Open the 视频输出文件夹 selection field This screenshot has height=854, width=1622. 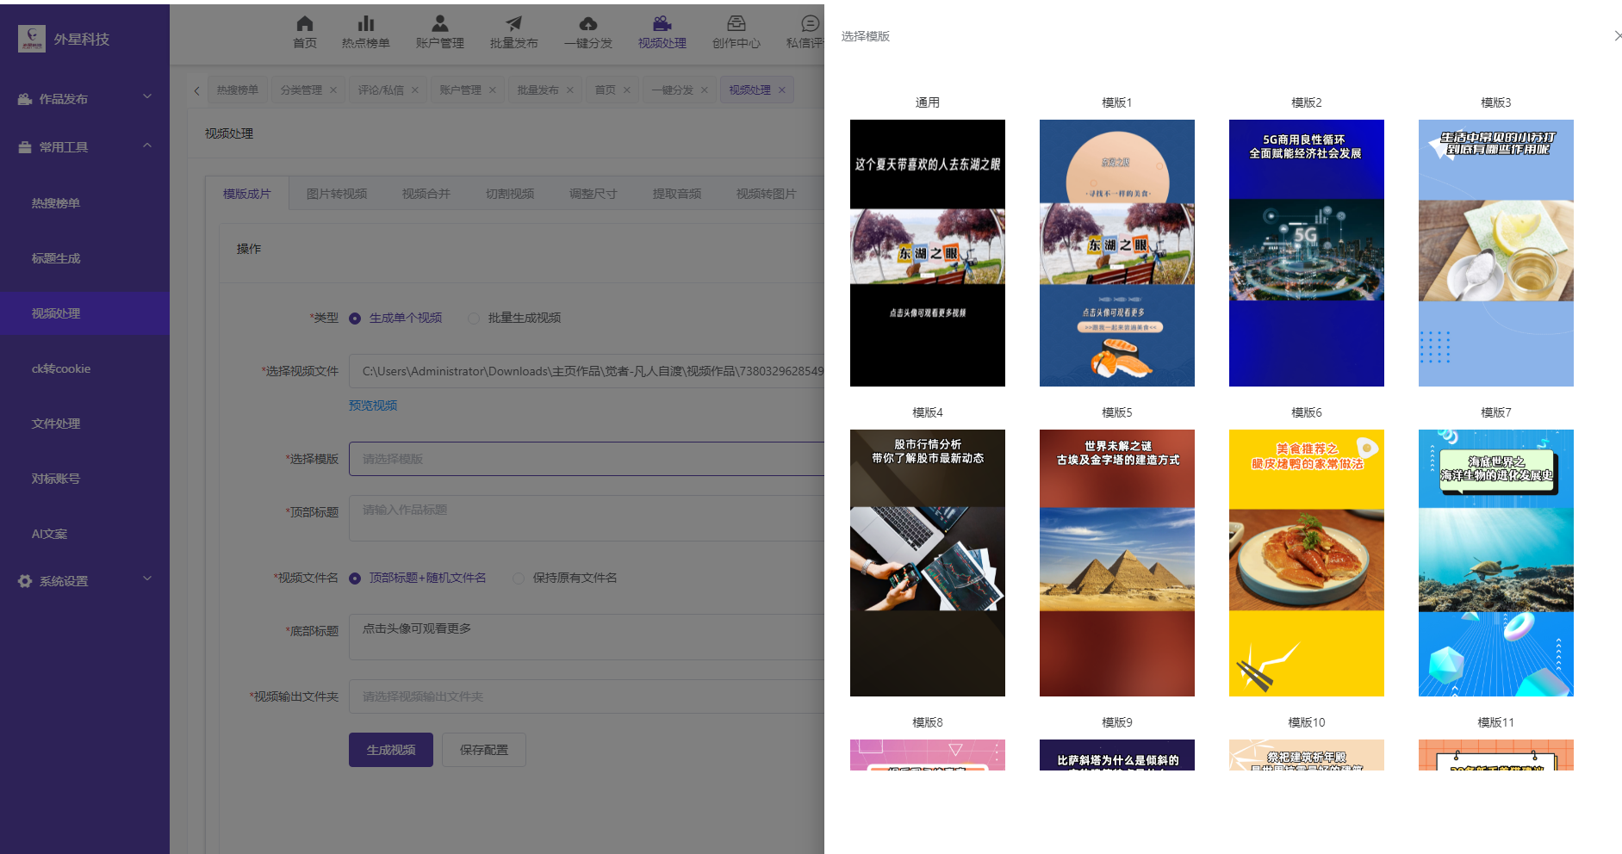587,696
